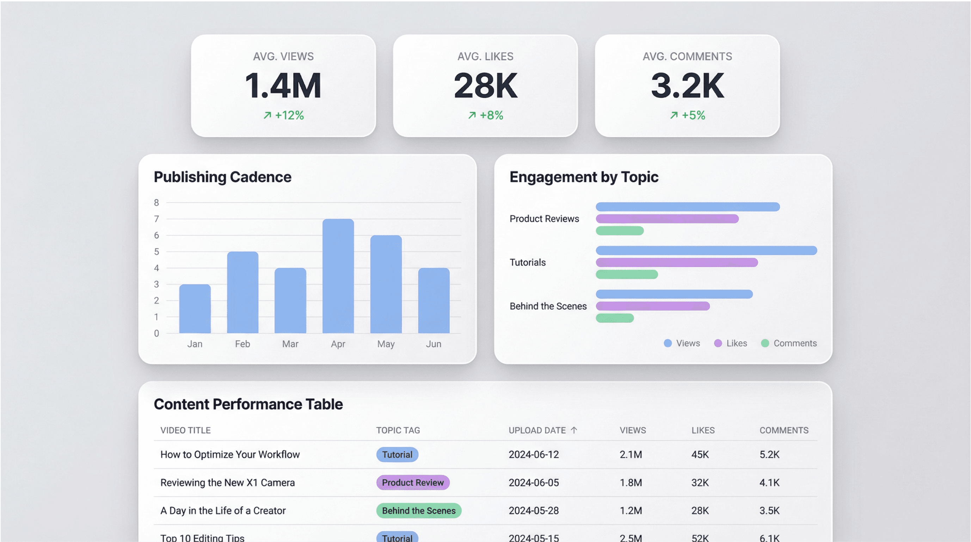
Task: Click the Tutorial tag on How to Optimize Your Workflow
Action: coord(397,454)
